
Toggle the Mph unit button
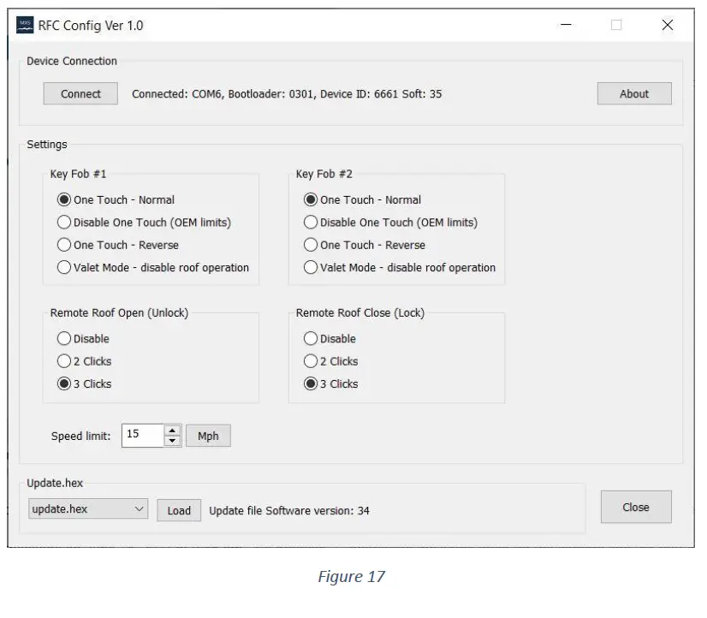click(x=208, y=436)
